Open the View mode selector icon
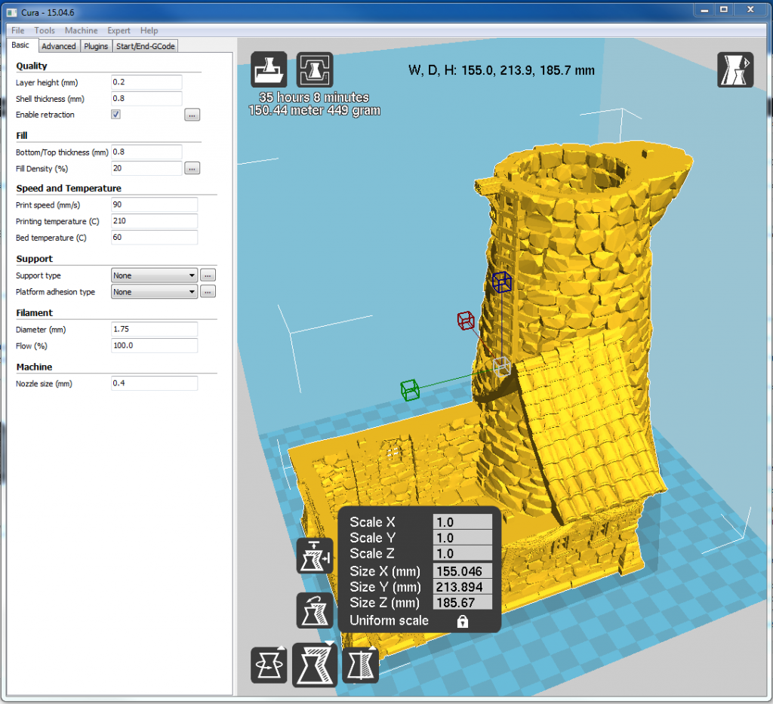Image resolution: width=773 pixels, height=704 pixels. click(x=735, y=70)
